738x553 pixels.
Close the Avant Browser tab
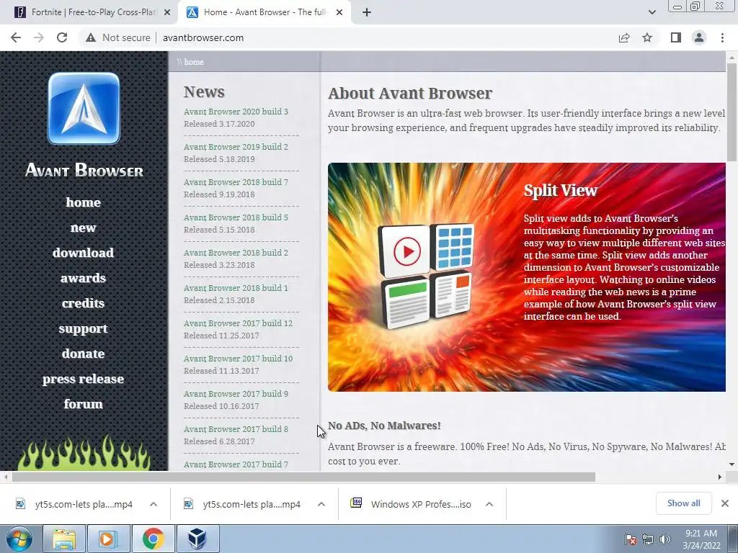(x=339, y=12)
